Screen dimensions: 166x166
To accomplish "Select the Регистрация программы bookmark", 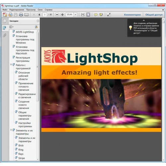I will pos(23,59).
